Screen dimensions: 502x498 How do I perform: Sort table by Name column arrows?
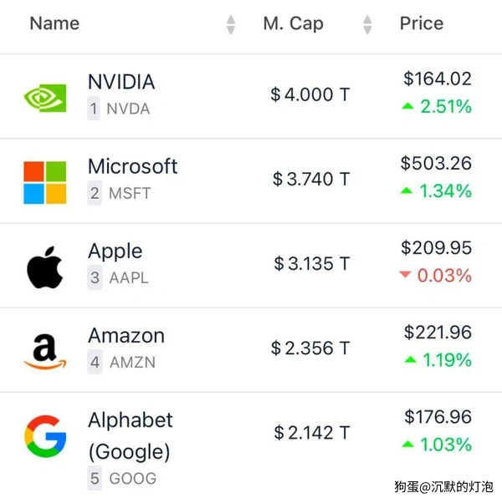(x=231, y=25)
